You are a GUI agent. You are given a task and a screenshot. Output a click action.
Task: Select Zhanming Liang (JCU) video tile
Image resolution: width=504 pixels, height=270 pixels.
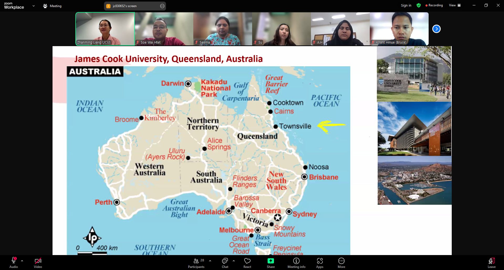105,29
